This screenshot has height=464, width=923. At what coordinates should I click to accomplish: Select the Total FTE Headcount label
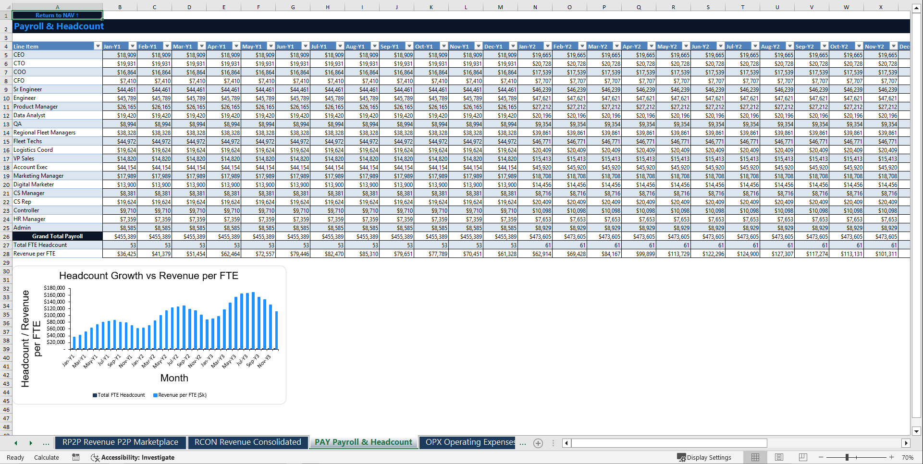tap(57, 245)
